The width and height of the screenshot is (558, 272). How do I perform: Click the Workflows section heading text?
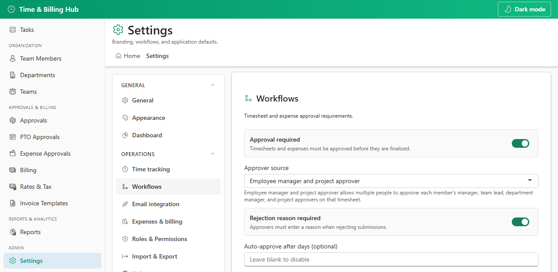277,99
